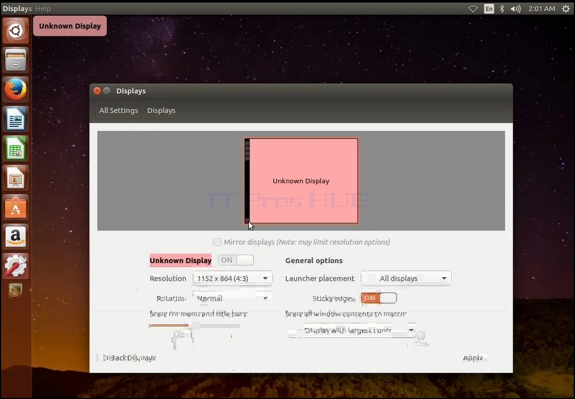
Task: Go back to All Settings
Action: coord(119,110)
